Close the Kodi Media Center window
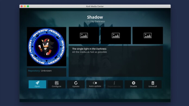 (x=22, y=6)
